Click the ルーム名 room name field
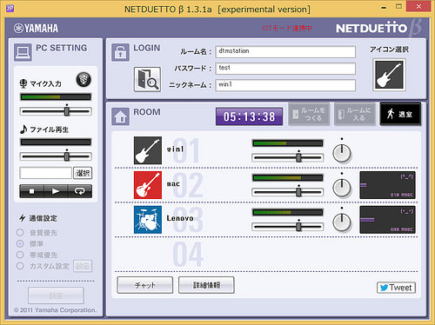 coord(285,52)
